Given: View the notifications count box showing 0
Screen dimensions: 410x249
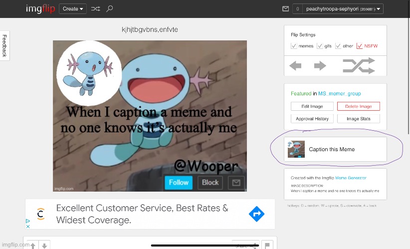Looking at the screenshot, I should coord(298,9).
